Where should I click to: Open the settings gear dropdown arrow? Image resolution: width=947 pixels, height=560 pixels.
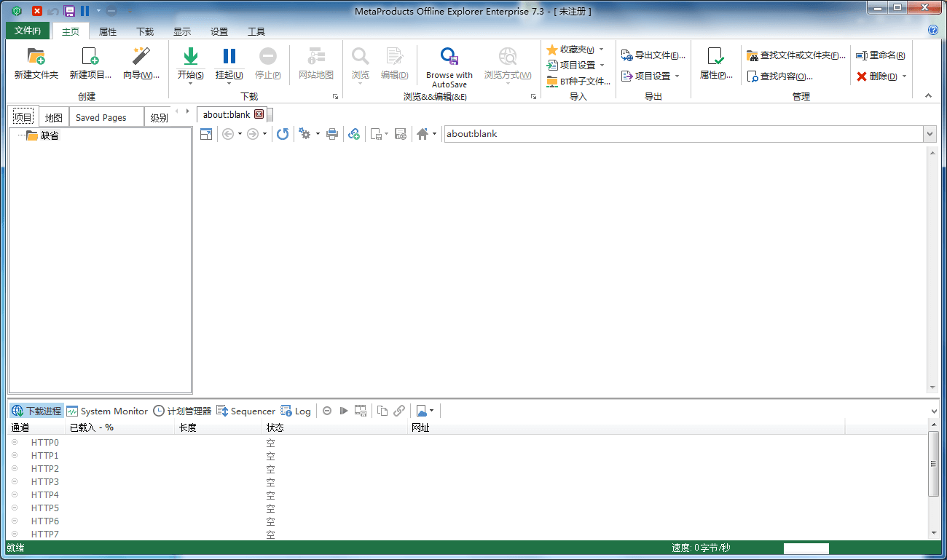[318, 134]
